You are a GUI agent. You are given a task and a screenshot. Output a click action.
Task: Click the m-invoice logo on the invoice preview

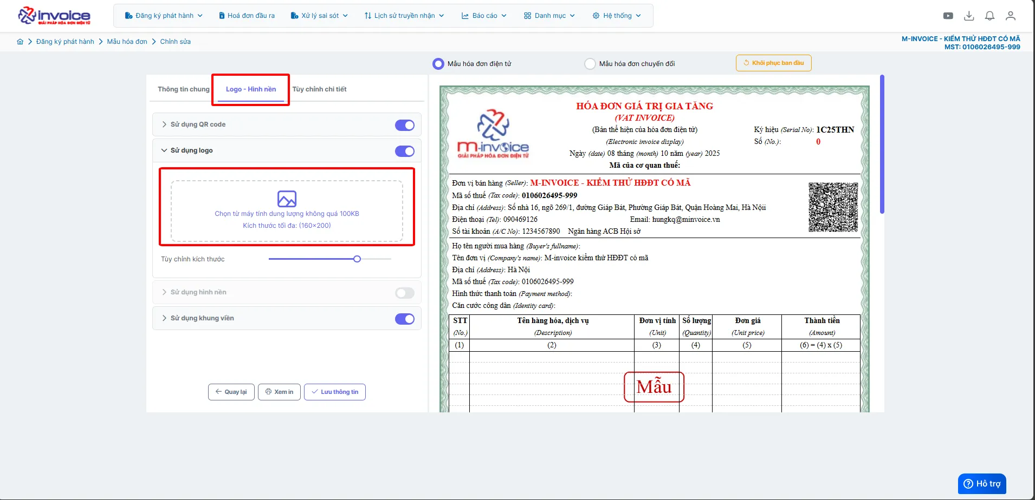click(x=493, y=134)
